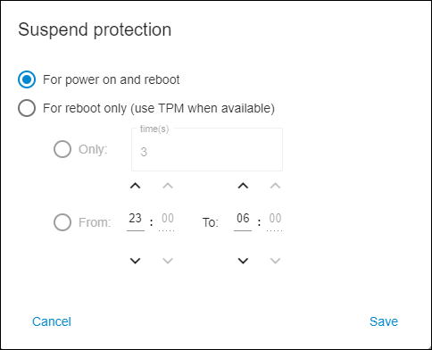Click the time(s) input field
The width and height of the screenshot is (432, 350).
coord(207,149)
